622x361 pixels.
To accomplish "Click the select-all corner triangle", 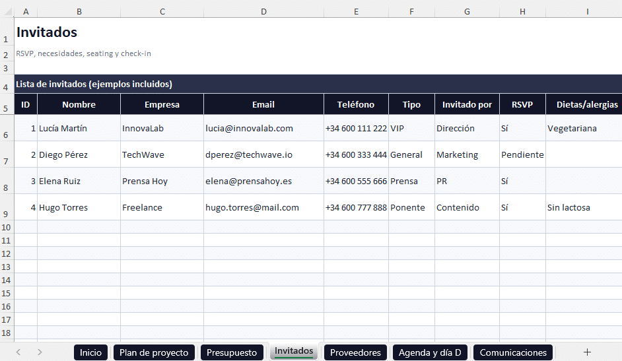I will pyautogui.click(x=8, y=12).
